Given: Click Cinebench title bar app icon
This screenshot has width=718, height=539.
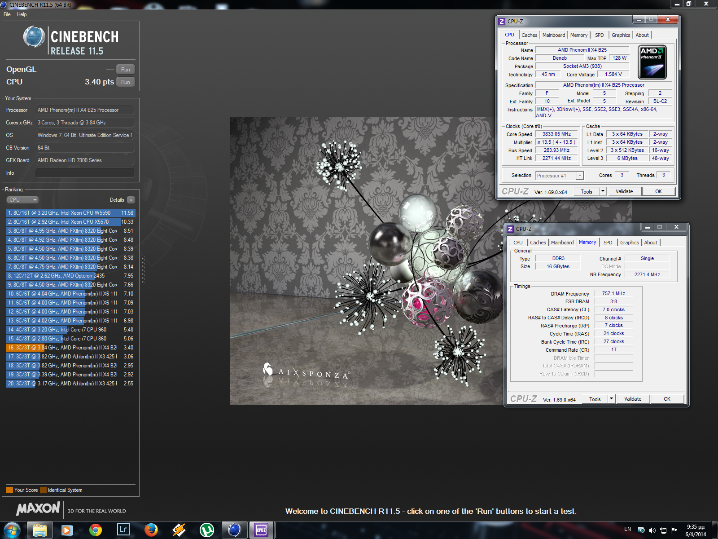Looking at the screenshot, I should 4,4.
